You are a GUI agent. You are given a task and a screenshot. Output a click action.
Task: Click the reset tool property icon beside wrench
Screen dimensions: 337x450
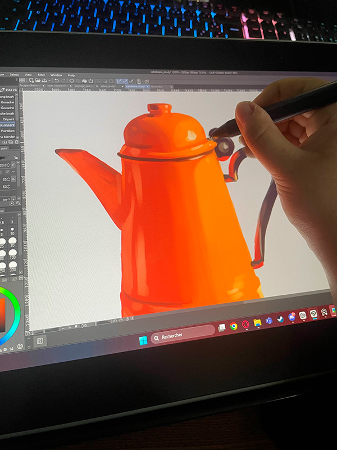(12, 203)
